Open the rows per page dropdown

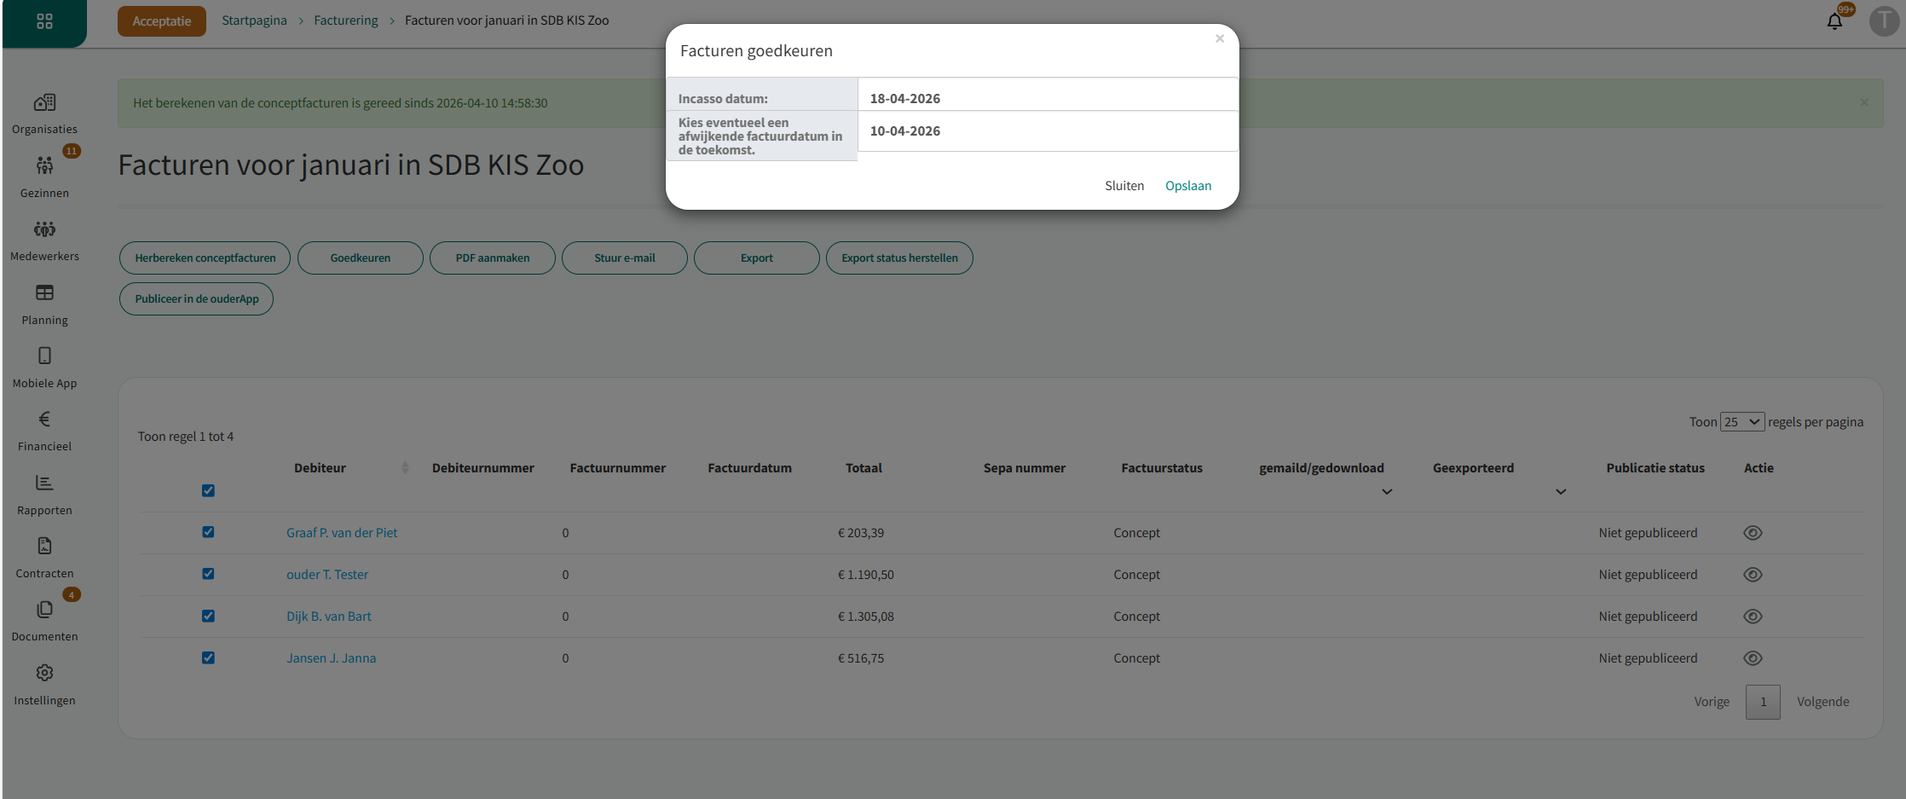click(1741, 422)
